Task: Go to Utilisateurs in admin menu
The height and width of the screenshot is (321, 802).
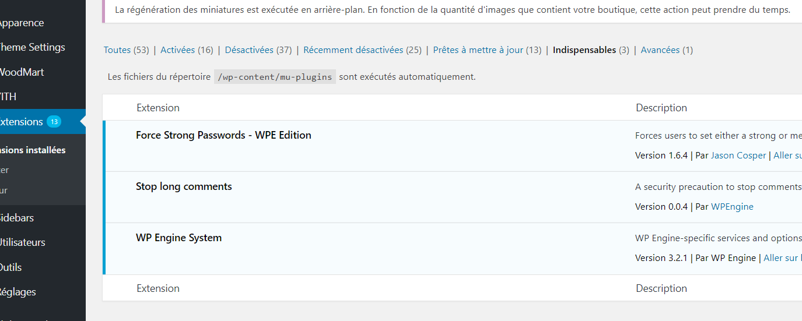Action: coord(22,242)
